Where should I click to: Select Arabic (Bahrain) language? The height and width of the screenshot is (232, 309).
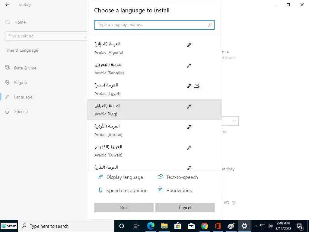click(154, 69)
